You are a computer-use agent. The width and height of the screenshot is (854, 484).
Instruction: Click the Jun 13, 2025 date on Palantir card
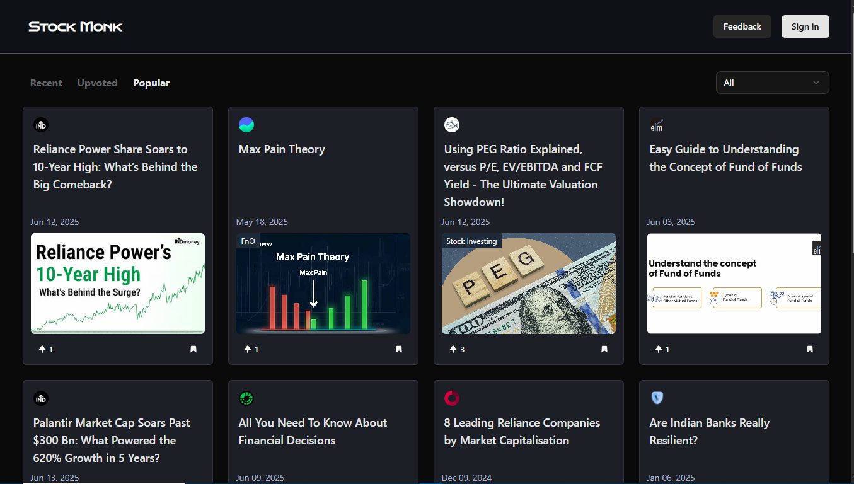click(x=55, y=478)
